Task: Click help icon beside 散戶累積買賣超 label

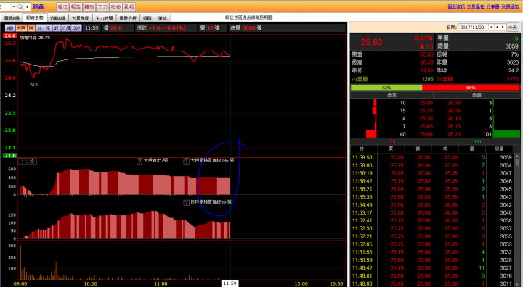Action: 187,203
